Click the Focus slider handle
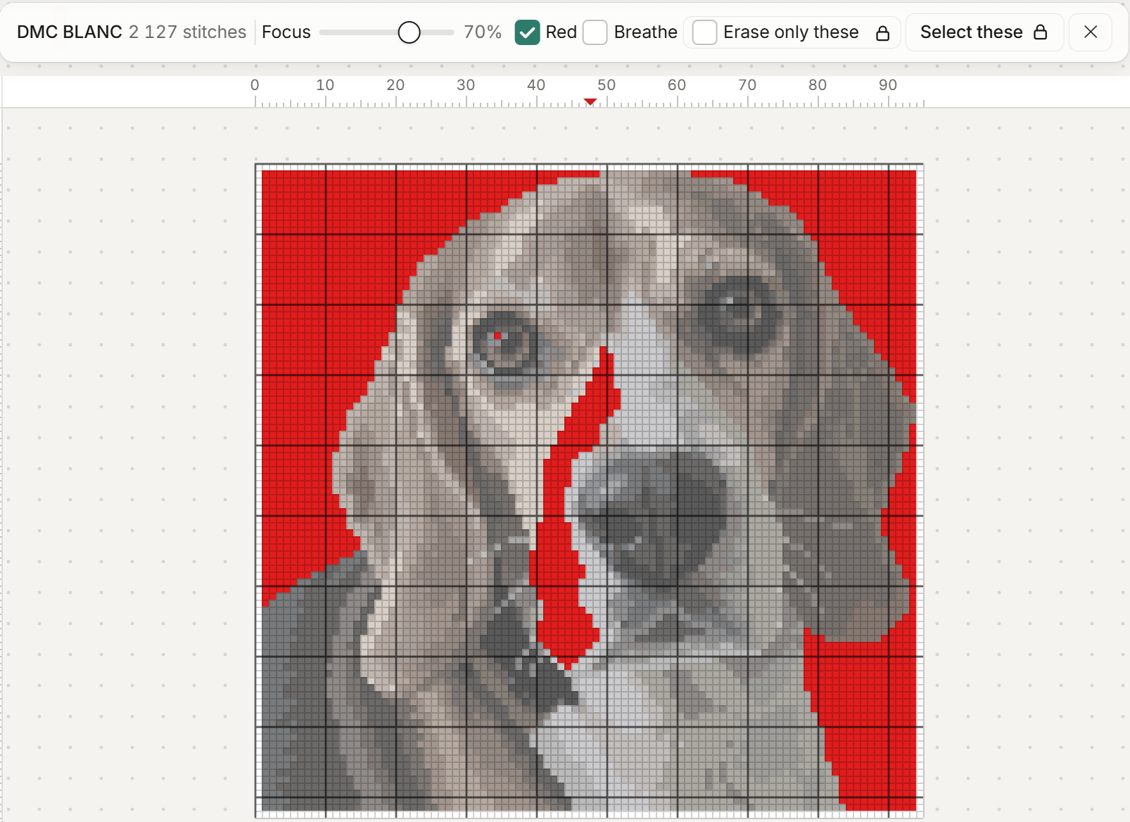 pos(409,32)
